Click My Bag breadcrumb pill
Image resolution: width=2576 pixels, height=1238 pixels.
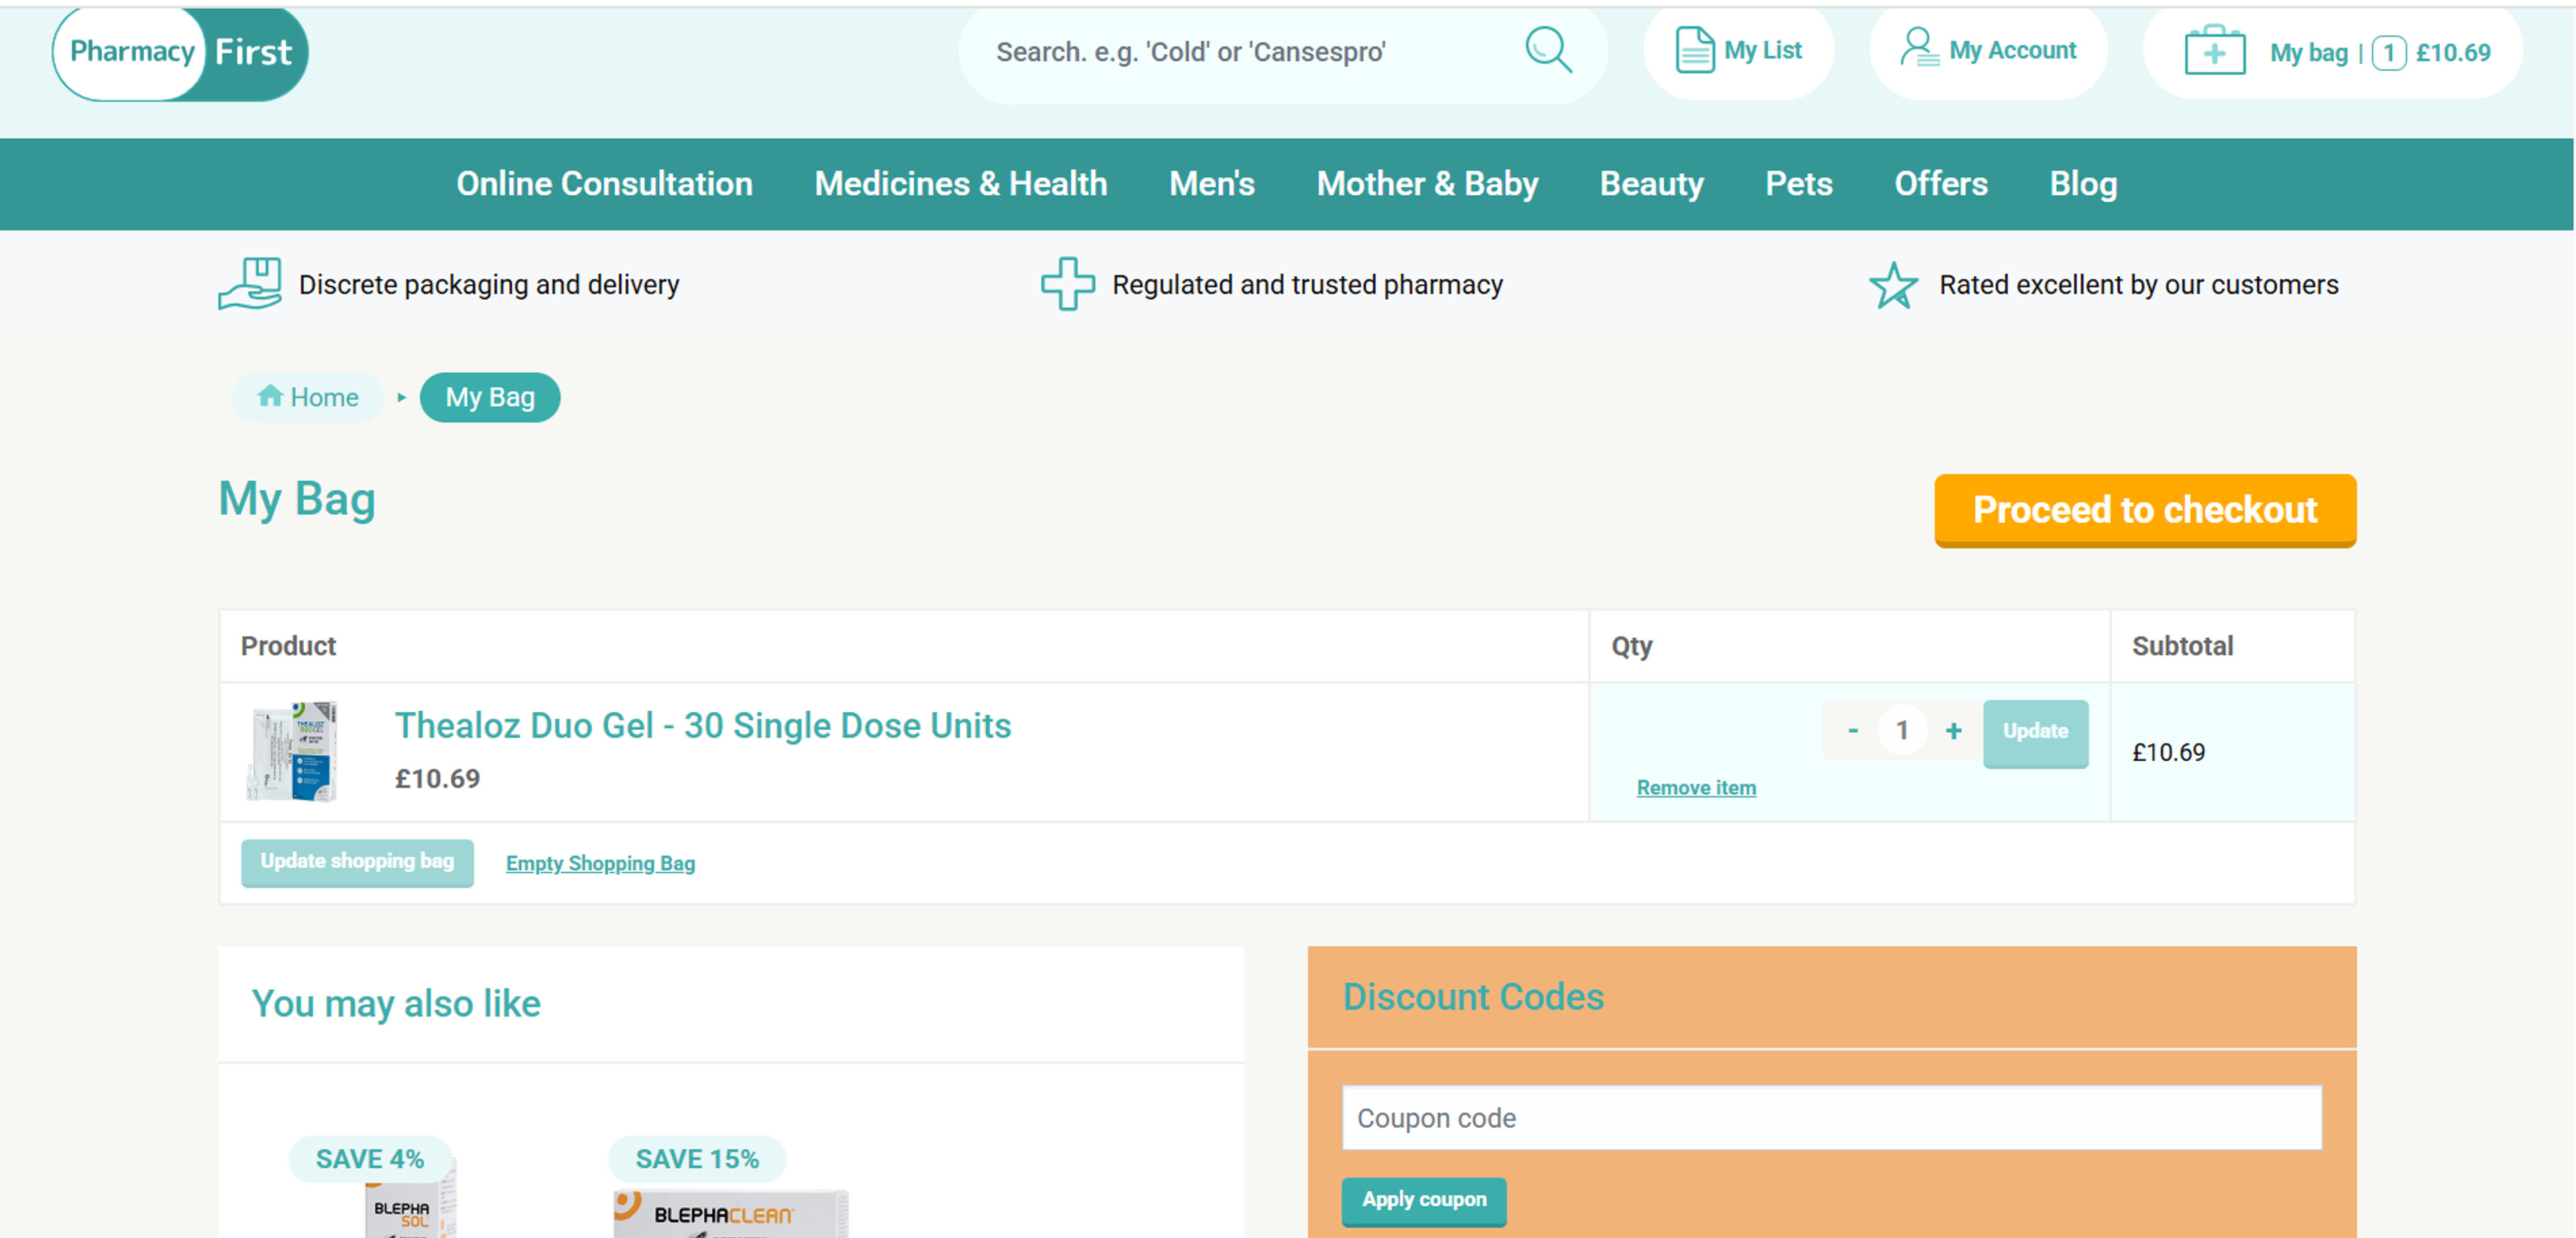point(489,397)
